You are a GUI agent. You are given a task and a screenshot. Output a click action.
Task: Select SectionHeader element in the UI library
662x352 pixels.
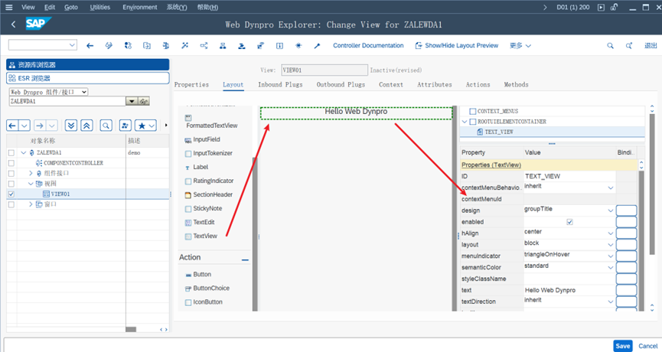tap(209, 194)
